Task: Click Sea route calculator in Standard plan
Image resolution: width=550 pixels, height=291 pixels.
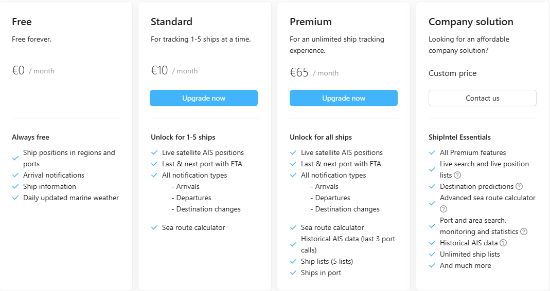Action: [x=193, y=227]
